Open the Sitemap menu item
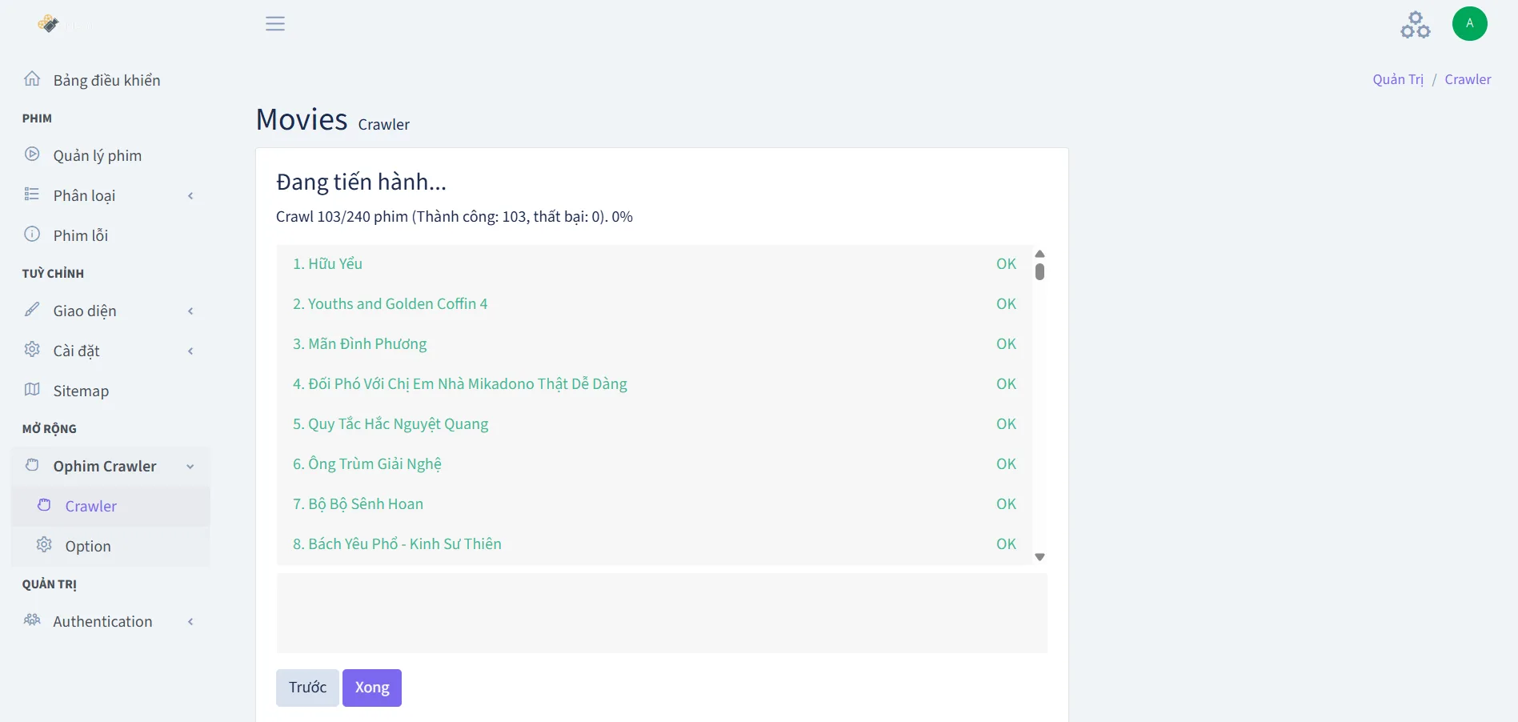 pyautogui.click(x=81, y=391)
